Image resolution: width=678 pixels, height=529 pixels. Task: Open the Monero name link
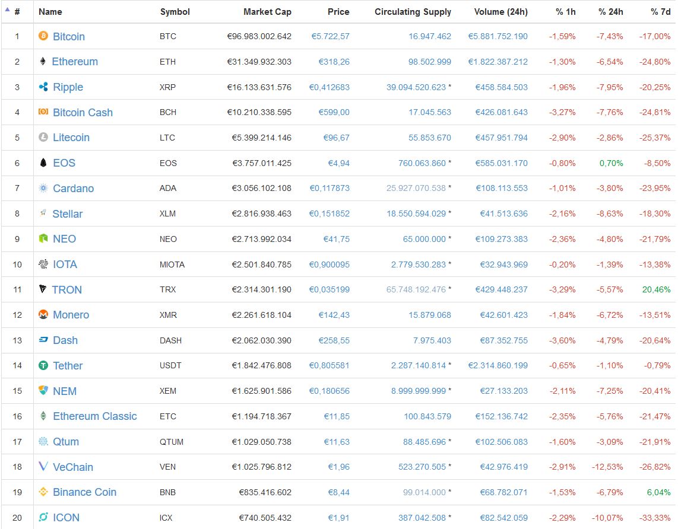71,315
